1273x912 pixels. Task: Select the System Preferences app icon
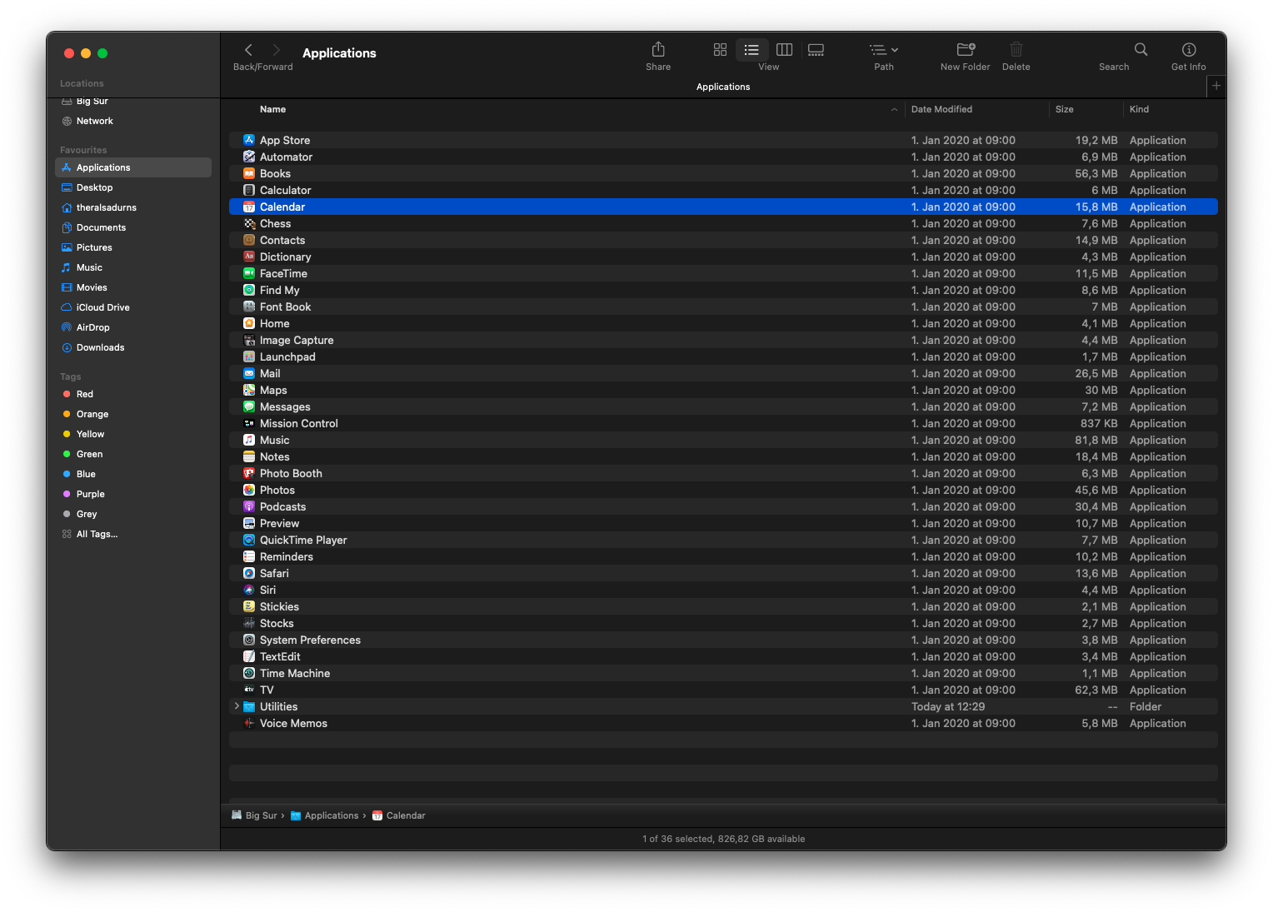click(x=249, y=640)
